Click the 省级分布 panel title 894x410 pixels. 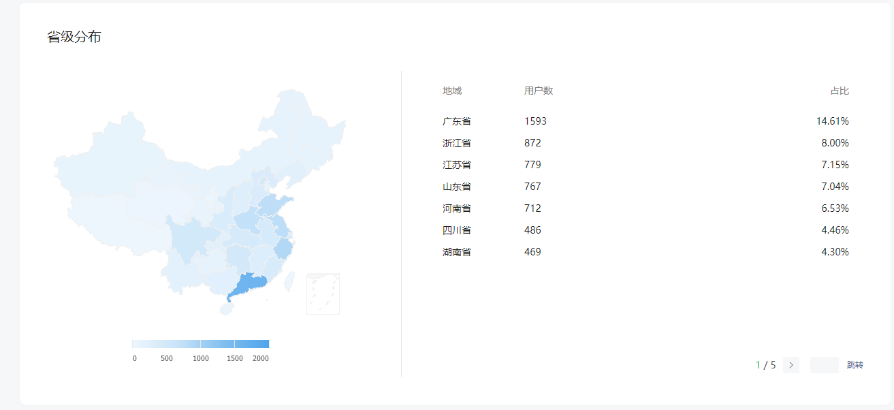74,37
